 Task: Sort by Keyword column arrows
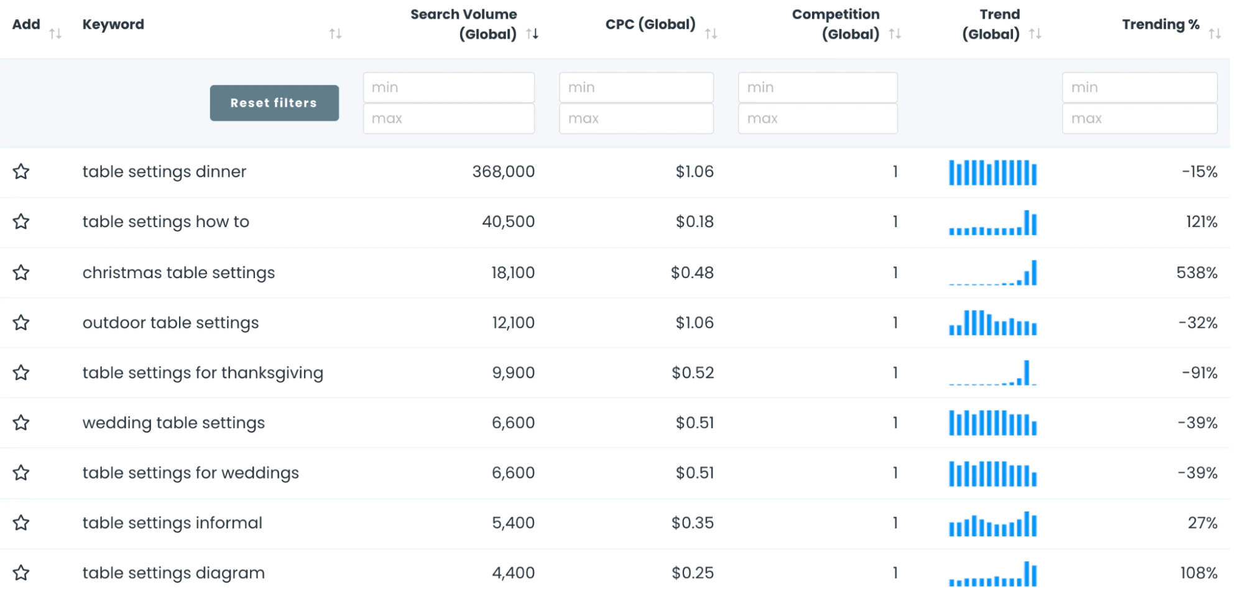[335, 34]
